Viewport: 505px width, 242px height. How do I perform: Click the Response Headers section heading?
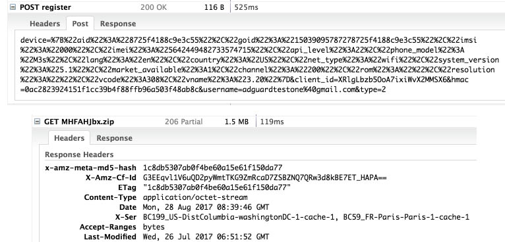(x=79, y=155)
